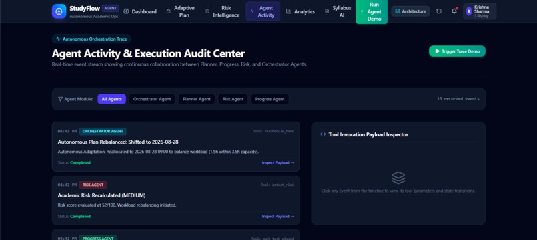Click Completed status of Risk Agent event
Screen dimensions: 537x240
pos(80,217)
